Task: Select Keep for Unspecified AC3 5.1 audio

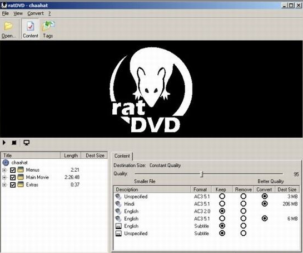Action: (x=222, y=196)
